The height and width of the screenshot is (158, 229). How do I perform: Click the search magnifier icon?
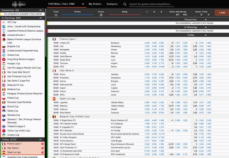point(125,4)
